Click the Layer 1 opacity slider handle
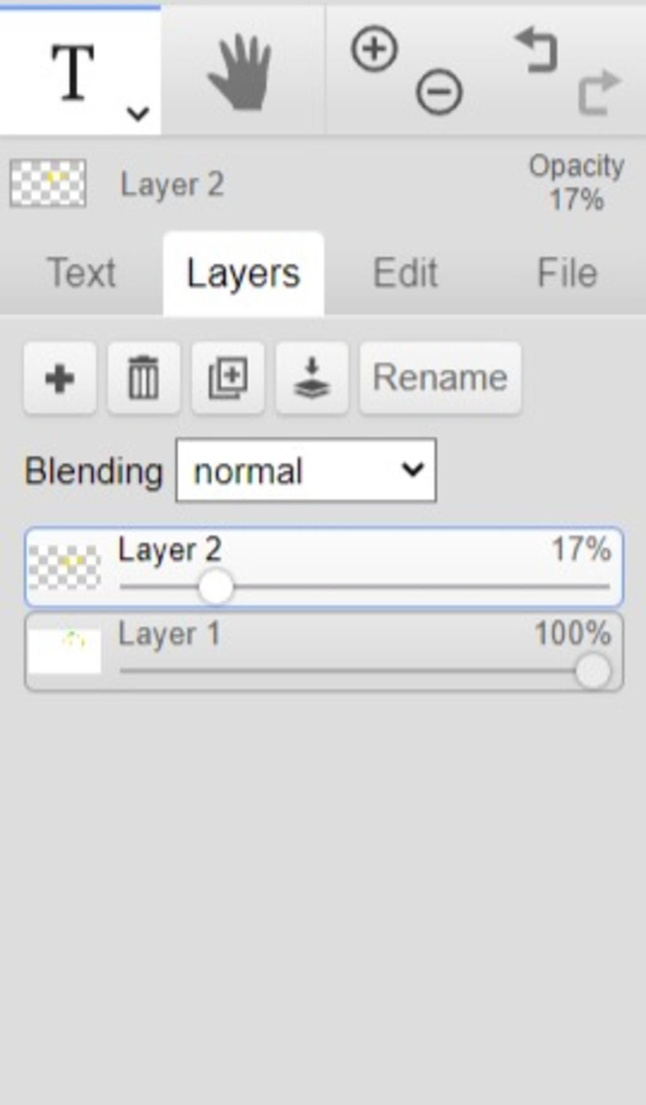 tap(593, 671)
